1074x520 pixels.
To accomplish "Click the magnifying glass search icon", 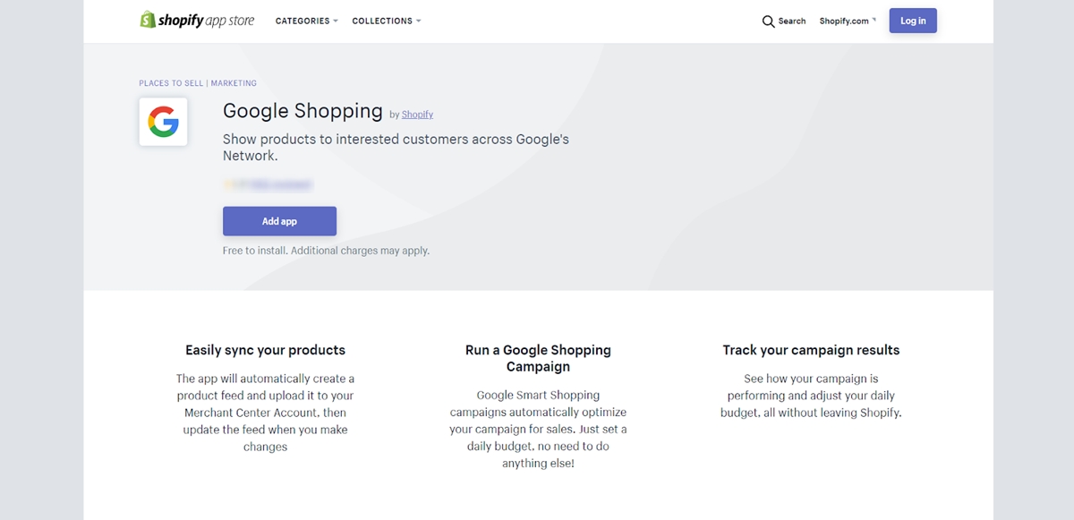I will 768,21.
